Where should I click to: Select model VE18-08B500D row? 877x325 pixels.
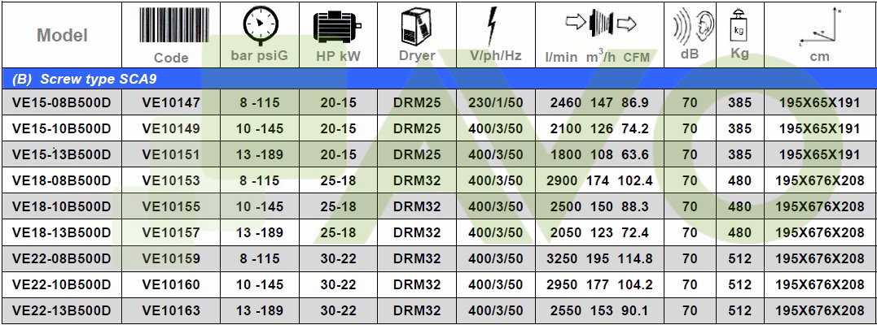tap(62, 180)
